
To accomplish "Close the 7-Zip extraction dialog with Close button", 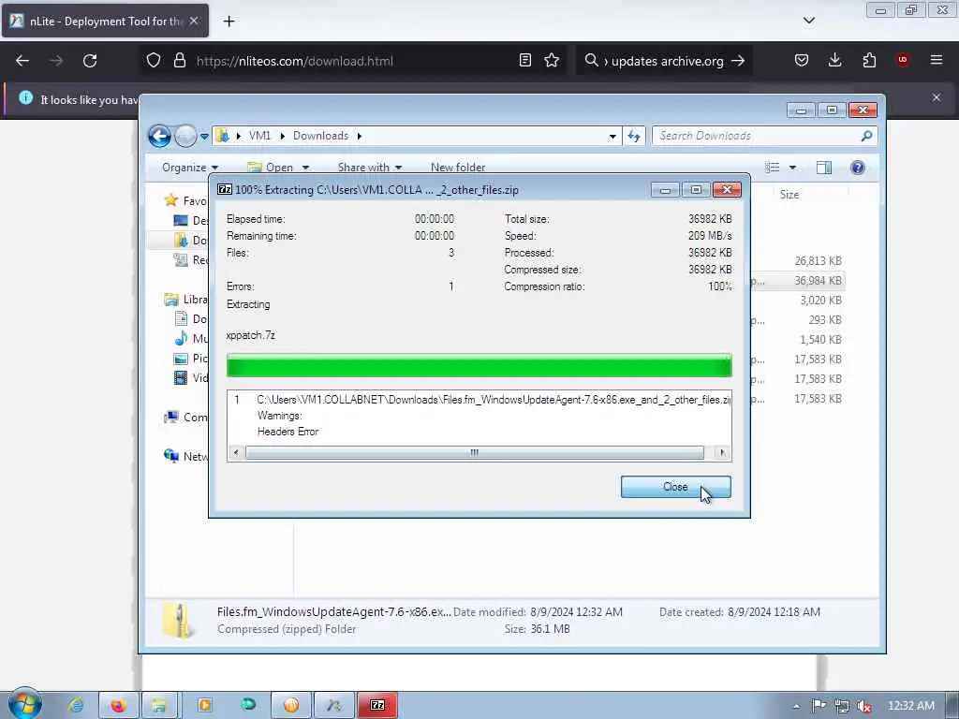I will point(675,487).
